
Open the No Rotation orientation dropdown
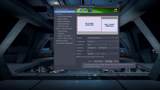tap(92, 48)
